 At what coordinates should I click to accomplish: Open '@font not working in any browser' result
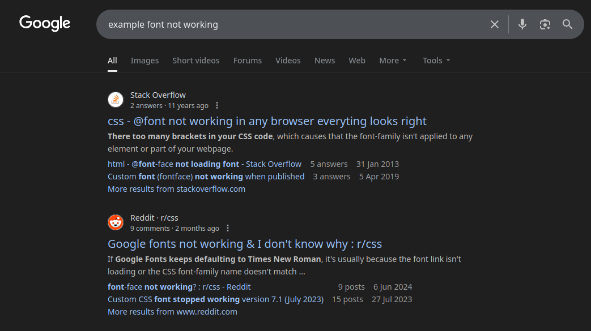pyautogui.click(x=267, y=121)
